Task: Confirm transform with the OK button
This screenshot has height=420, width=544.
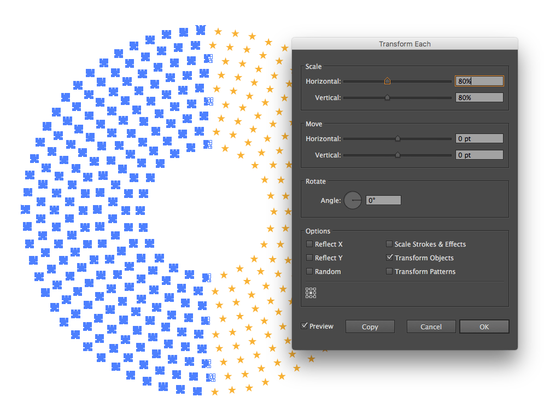Action: click(x=484, y=326)
